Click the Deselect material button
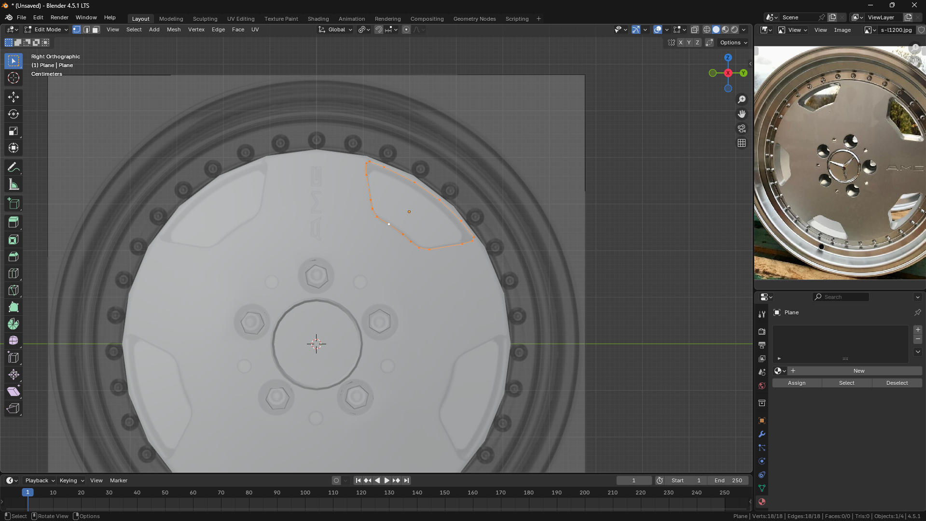The width and height of the screenshot is (926, 521). [897, 383]
